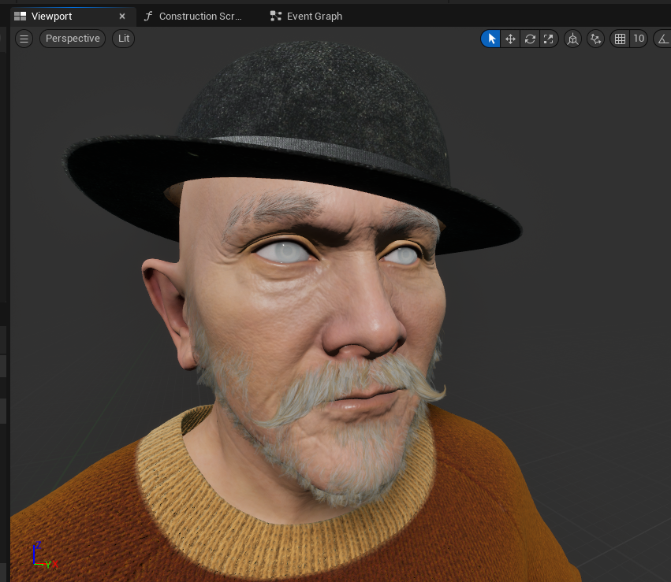The width and height of the screenshot is (671, 582).
Task: Toggle world/local coordinate space icon
Action: tap(572, 39)
